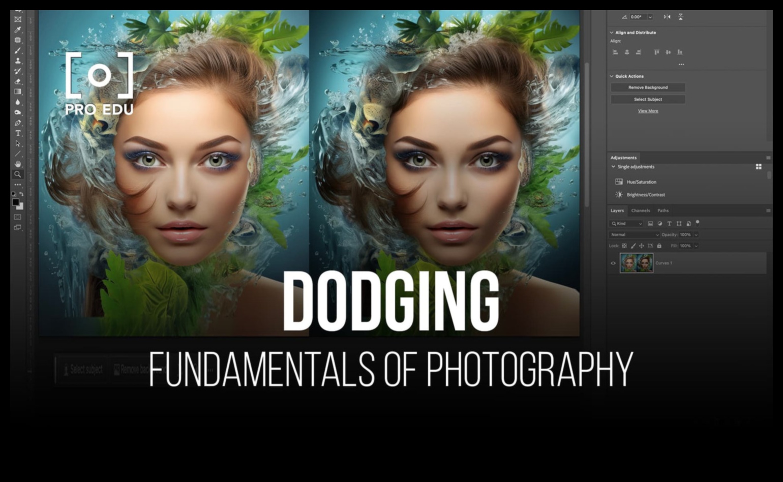The height and width of the screenshot is (482, 783).
Task: Switch to the Paths tab
Action: 663,210
